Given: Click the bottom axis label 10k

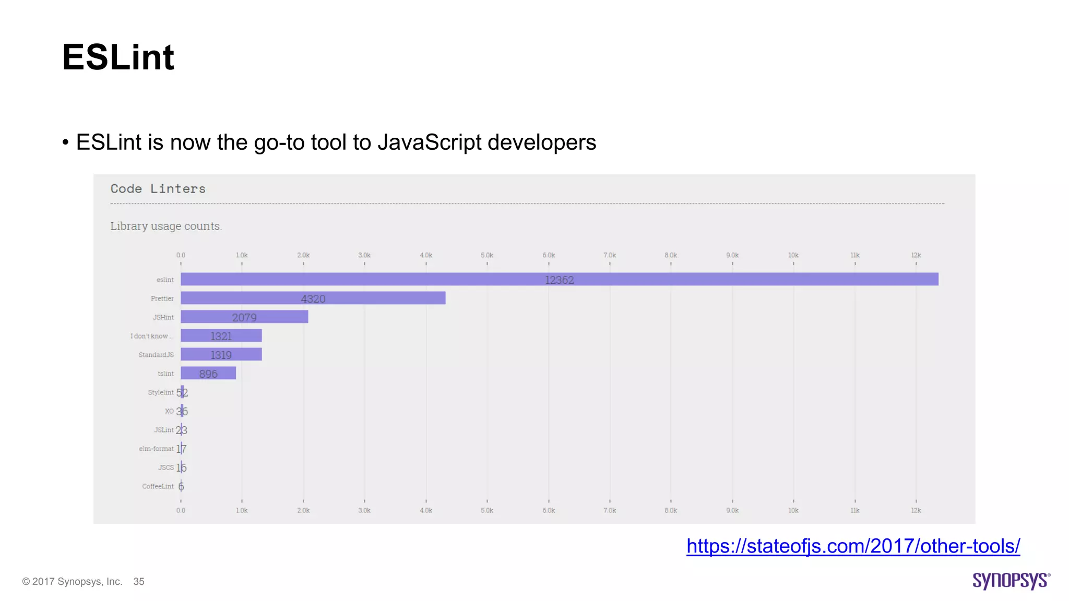Looking at the screenshot, I should (793, 510).
